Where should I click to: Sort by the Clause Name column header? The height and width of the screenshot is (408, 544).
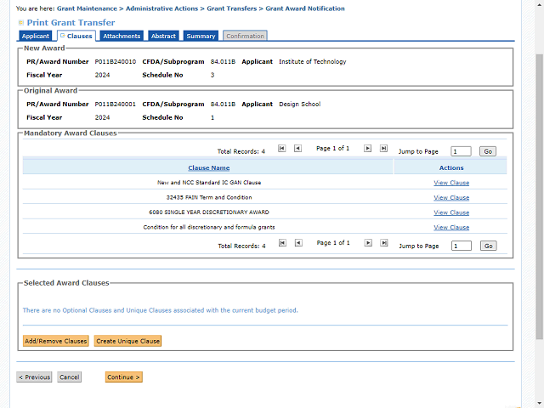(208, 168)
